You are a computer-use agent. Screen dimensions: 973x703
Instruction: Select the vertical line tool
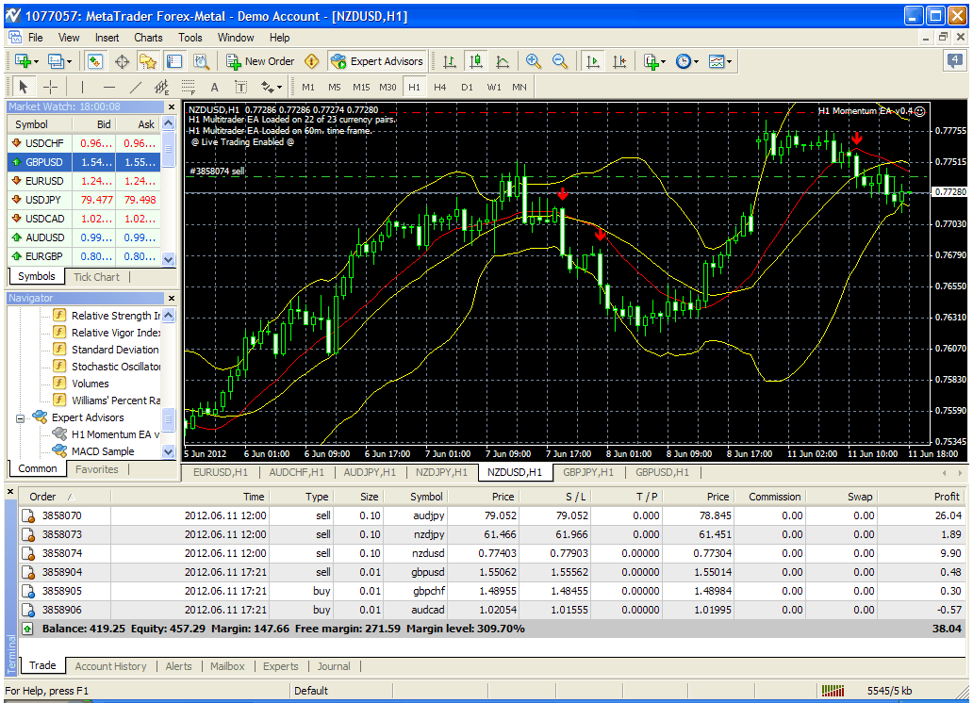(x=82, y=87)
